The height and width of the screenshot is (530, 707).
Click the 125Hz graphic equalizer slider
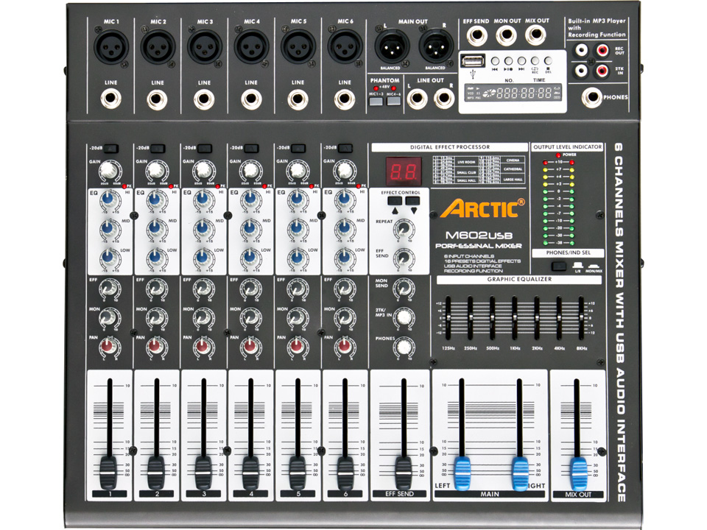tap(448, 317)
